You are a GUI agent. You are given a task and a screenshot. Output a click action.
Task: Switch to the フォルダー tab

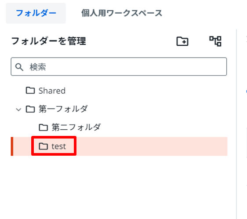36,13
